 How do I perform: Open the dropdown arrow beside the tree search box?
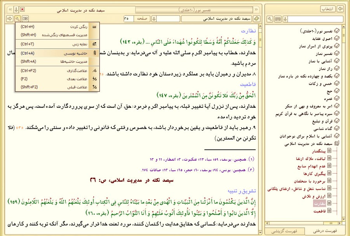pos(285,19)
